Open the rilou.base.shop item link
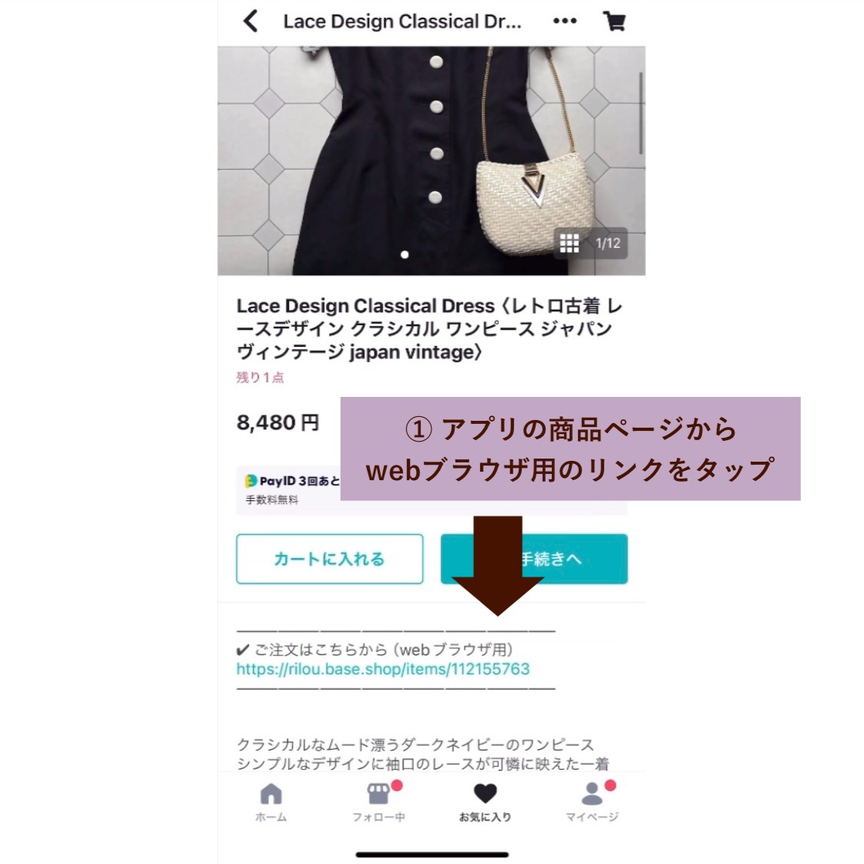Screen dimensions: 864x864 [x=383, y=669]
